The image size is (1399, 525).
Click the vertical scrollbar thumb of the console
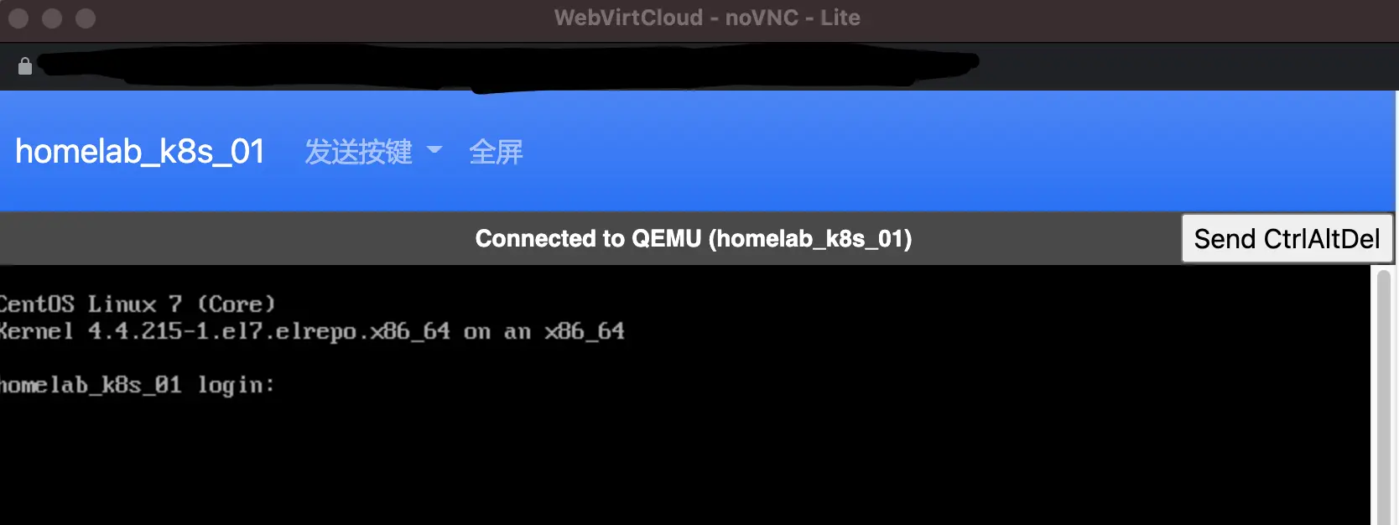(1383, 394)
